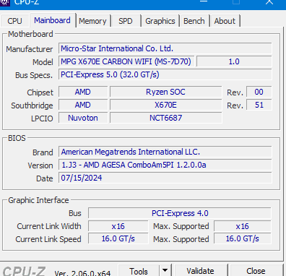Click the Micro-Star International Co. Ltd. field
Viewport: 286px width, 276px height.
[x=165, y=48]
